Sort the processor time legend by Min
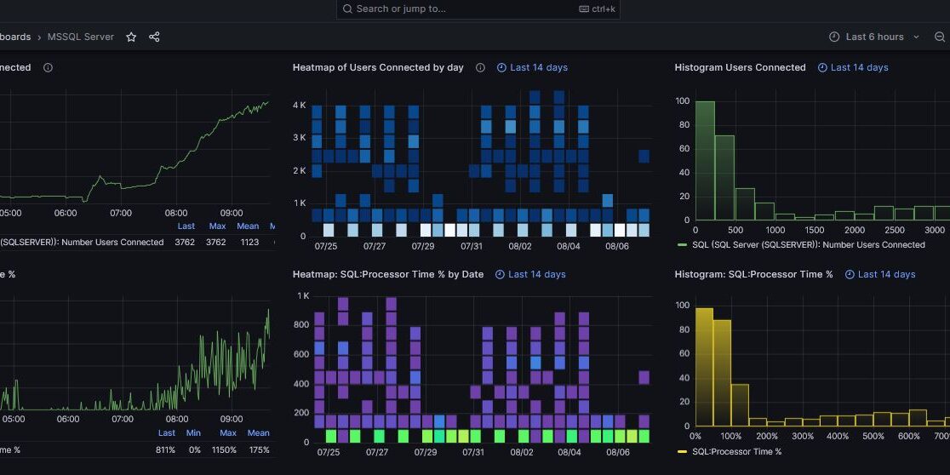This screenshot has height=475, width=950. tap(194, 433)
